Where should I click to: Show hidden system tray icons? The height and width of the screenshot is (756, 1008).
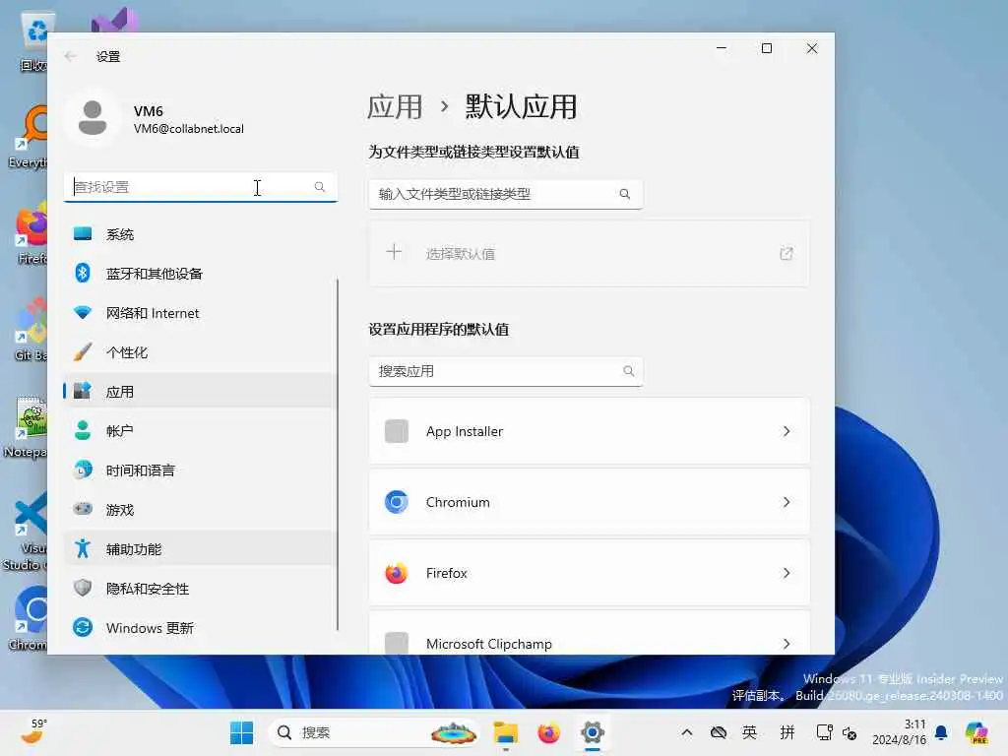[686, 732]
